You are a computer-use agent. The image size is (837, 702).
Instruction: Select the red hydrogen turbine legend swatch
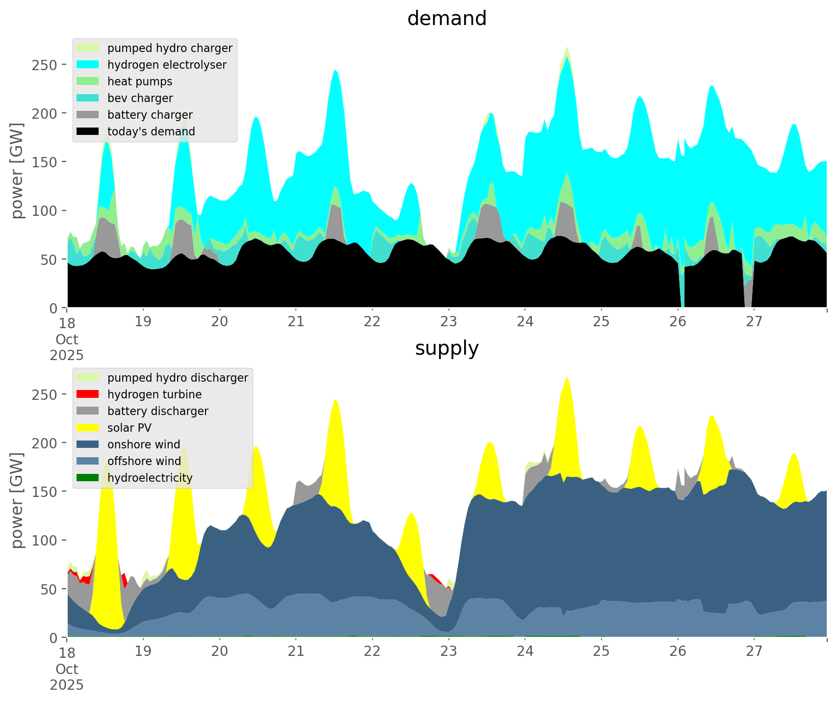(88, 394)
